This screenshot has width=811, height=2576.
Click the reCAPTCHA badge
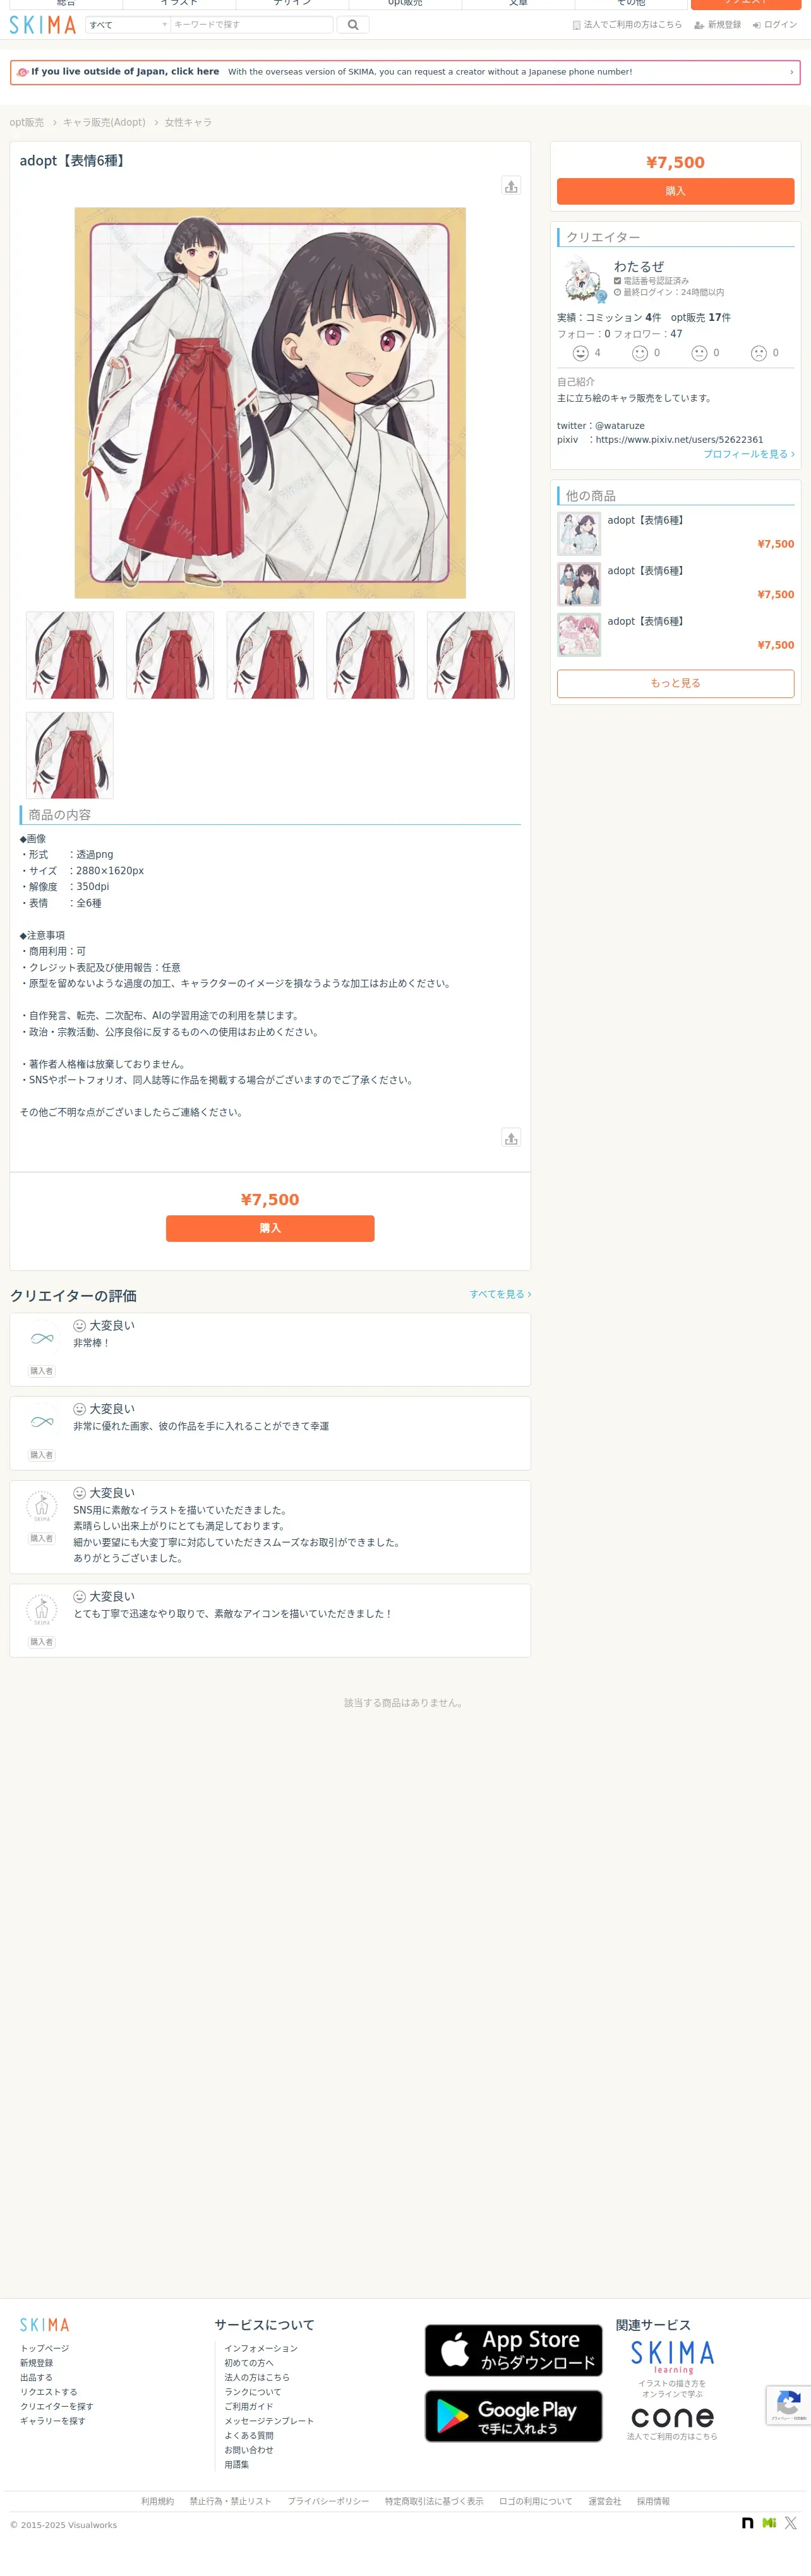point(789,2405)
